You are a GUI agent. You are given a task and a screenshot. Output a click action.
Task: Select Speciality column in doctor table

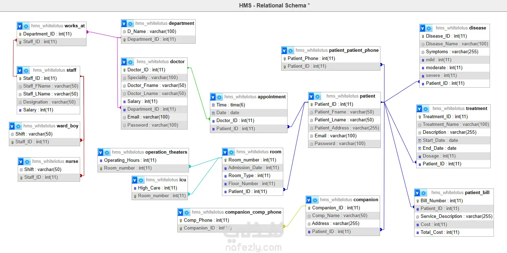coord(154,78)
